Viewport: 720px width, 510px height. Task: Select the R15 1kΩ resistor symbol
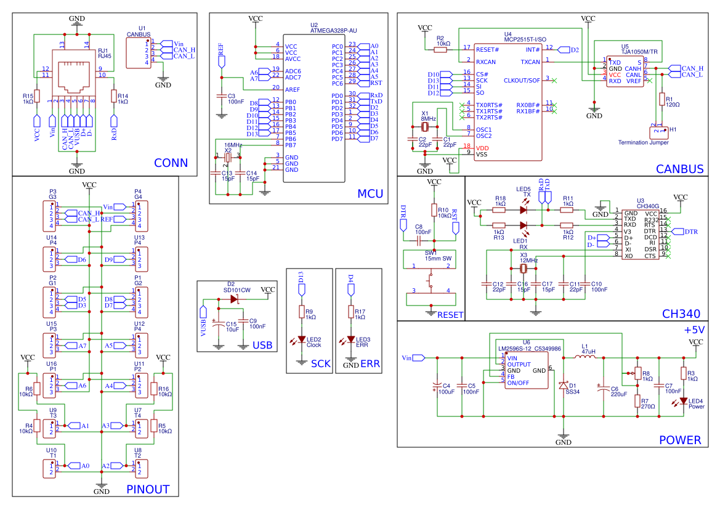(37, 96)
